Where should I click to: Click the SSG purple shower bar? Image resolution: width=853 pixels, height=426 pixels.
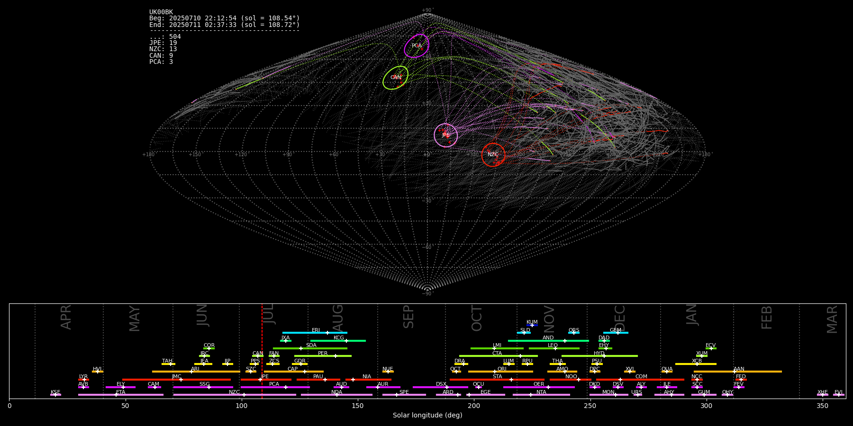[x=203, y=387]
